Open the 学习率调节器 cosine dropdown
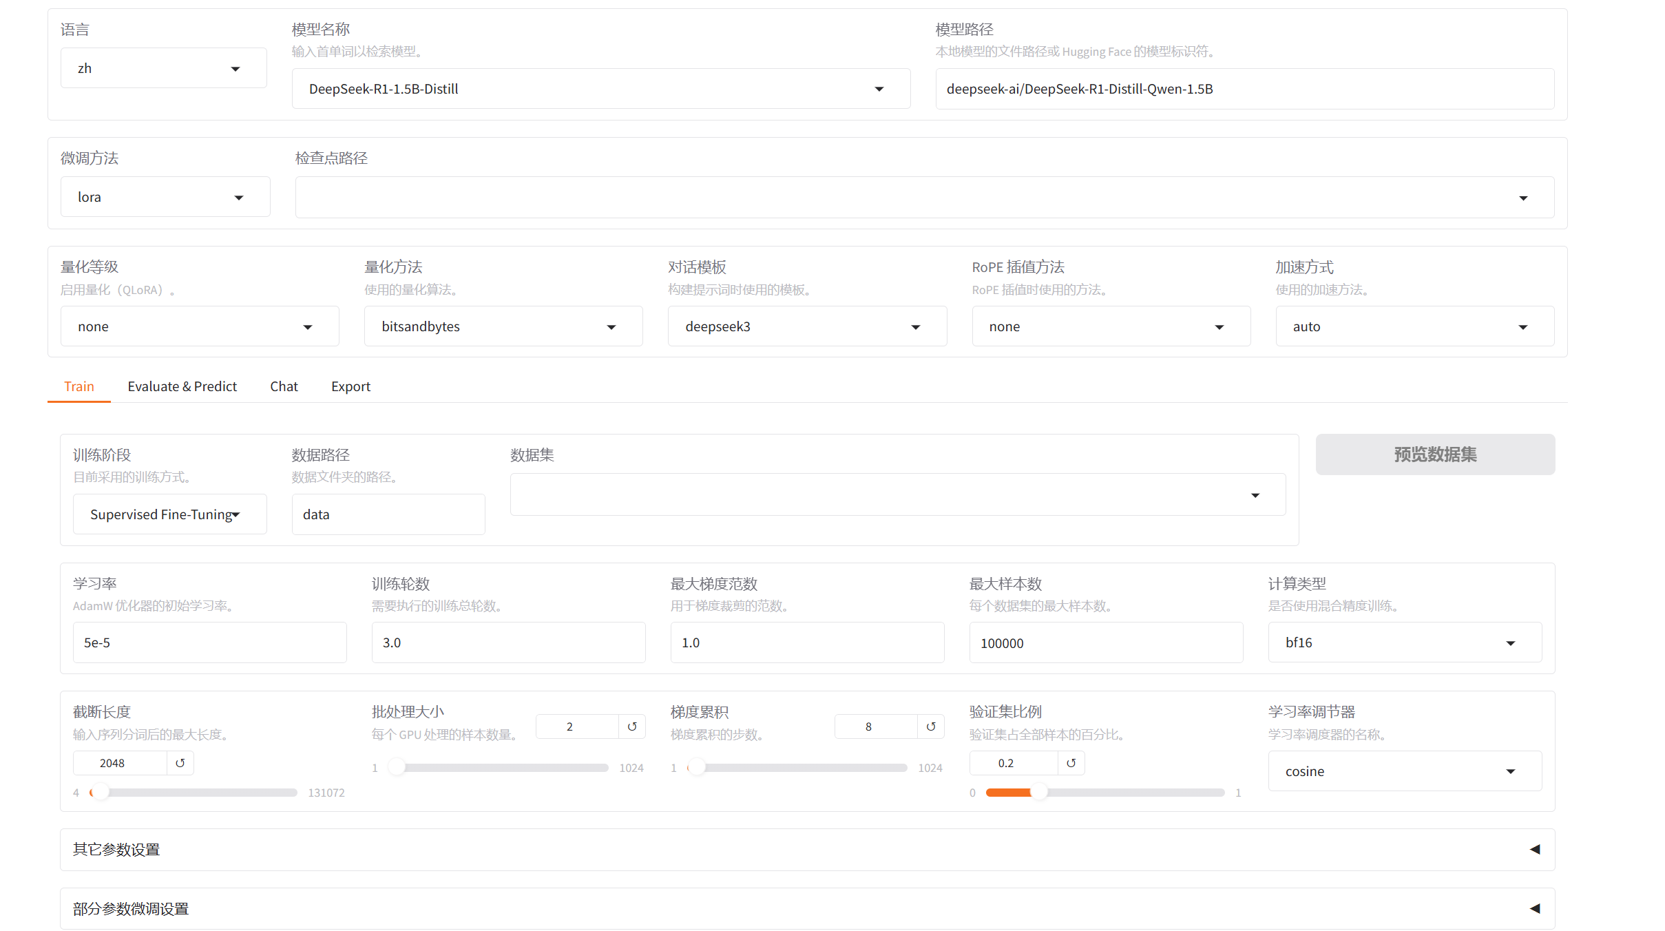This screenshot has width=1665, height=931. 1404,771
